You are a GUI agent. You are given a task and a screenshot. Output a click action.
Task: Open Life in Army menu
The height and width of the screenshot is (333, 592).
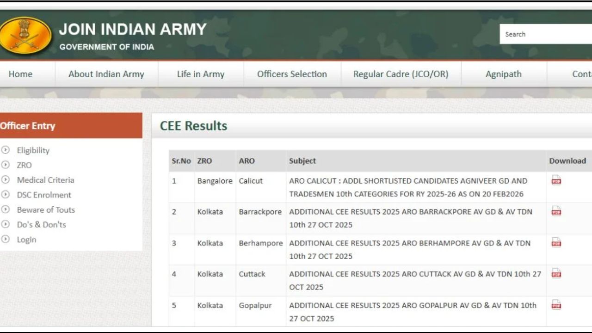pos(201,74)
